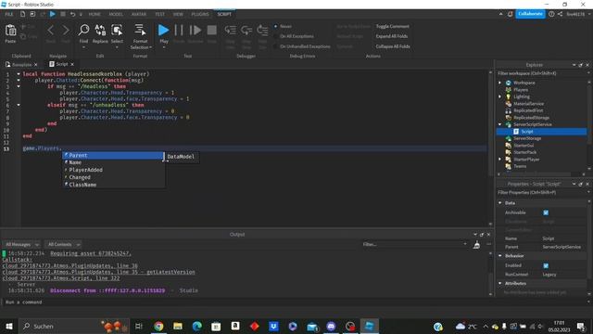Click the help question mark icon
This screenshot has width=593, height=334.
(551, 14)
